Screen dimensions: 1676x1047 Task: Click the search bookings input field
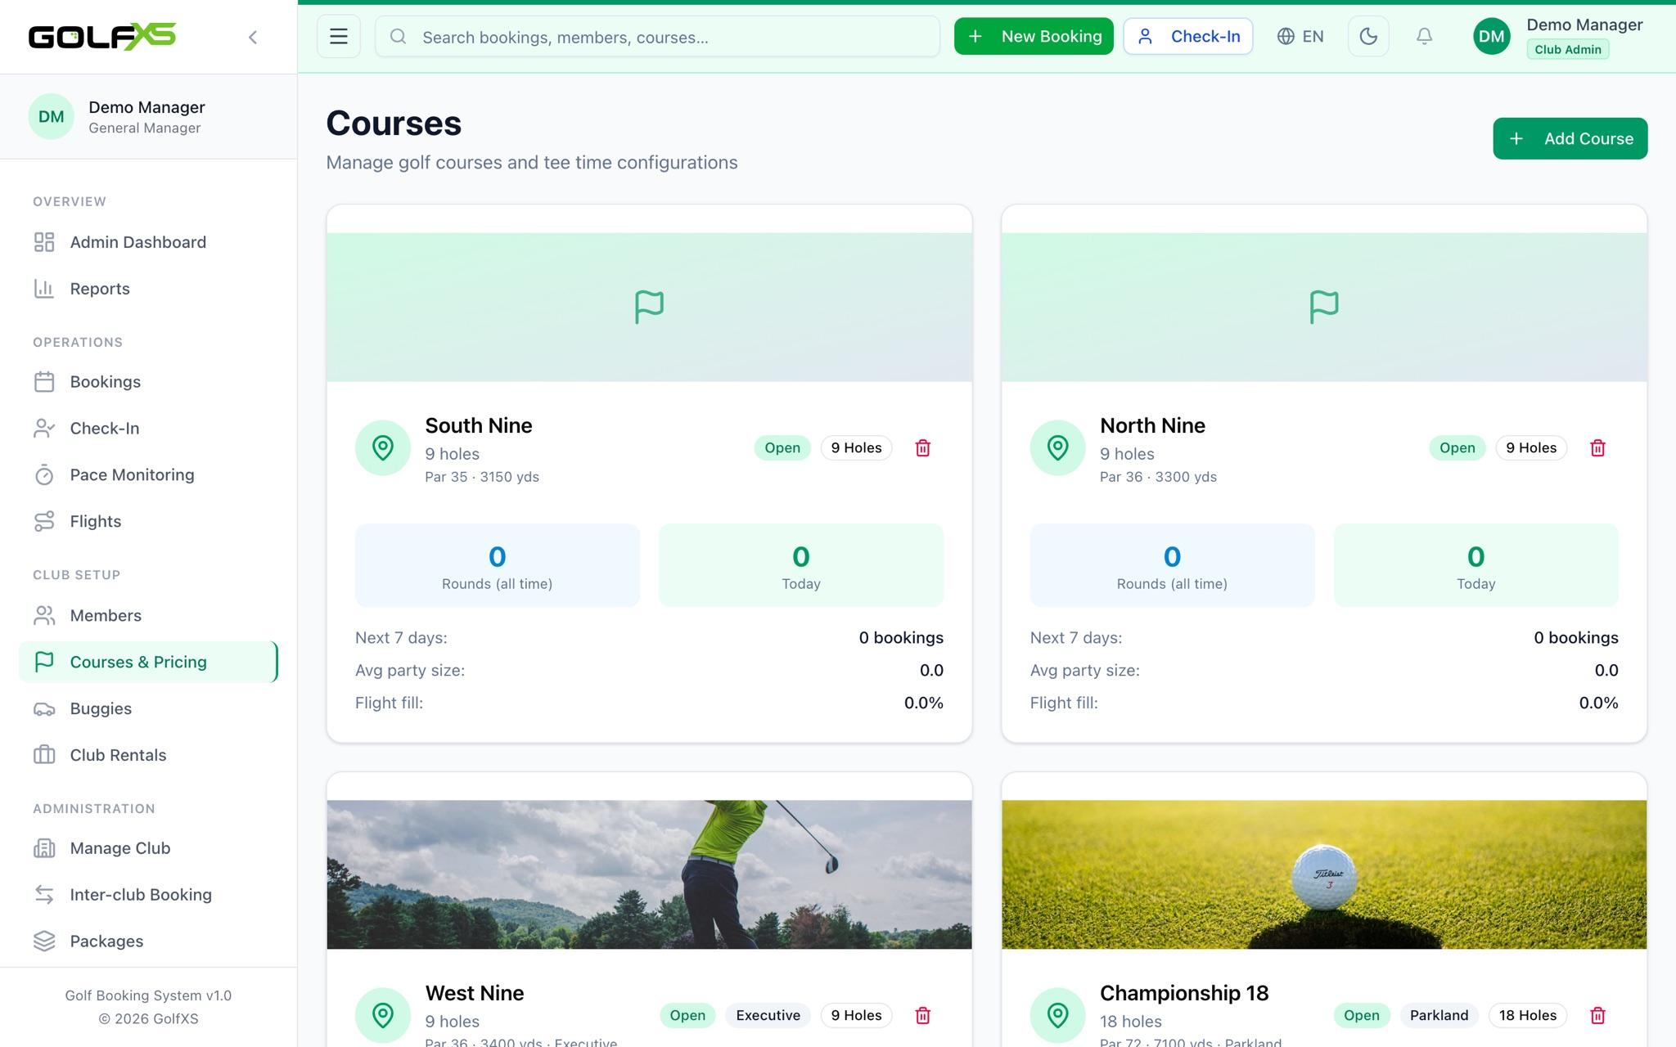pyautogui.click(x=657, y=37)
